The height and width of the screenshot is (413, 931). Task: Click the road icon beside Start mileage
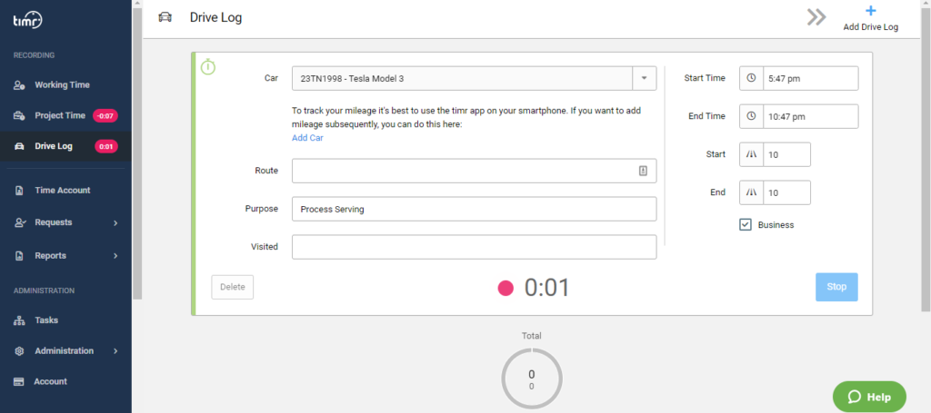(751, 154)
